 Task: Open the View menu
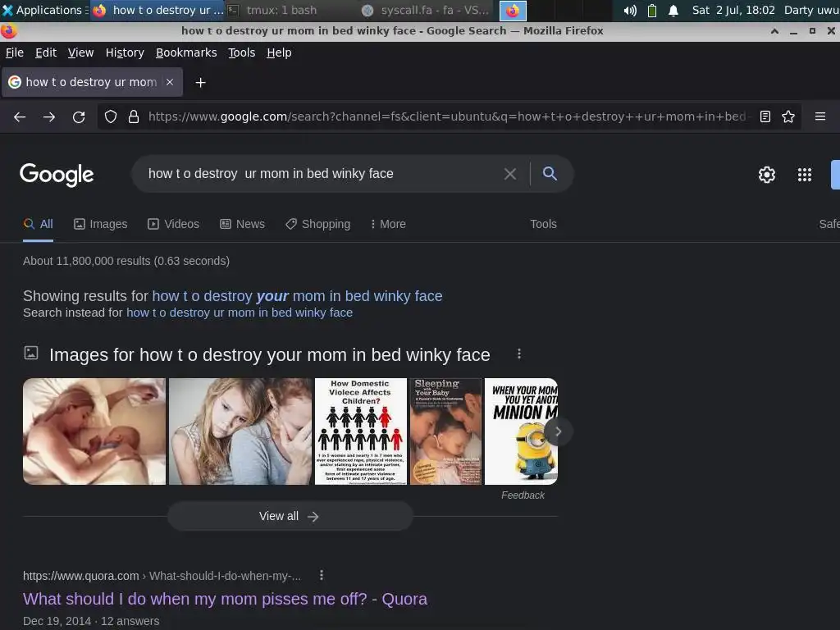(x=80, y=52)
